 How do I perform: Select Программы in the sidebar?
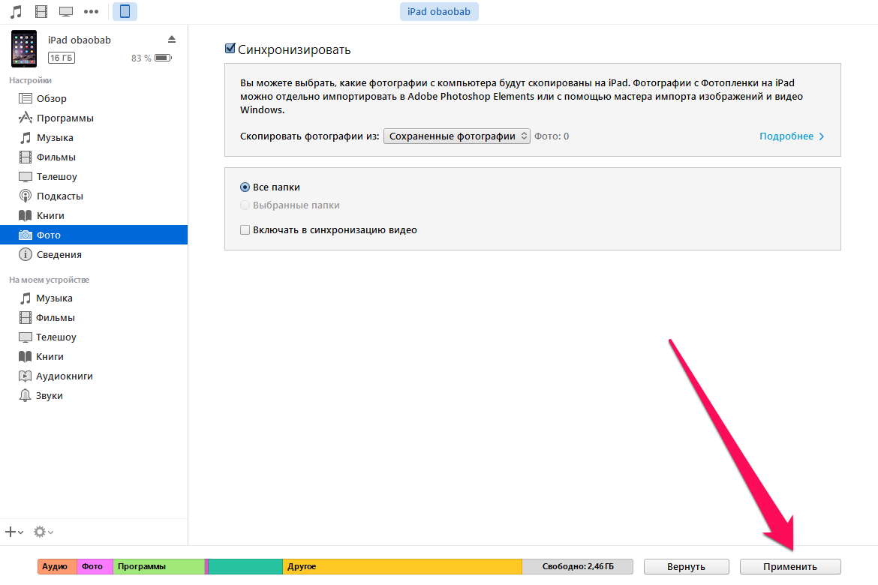click(65, 118)
